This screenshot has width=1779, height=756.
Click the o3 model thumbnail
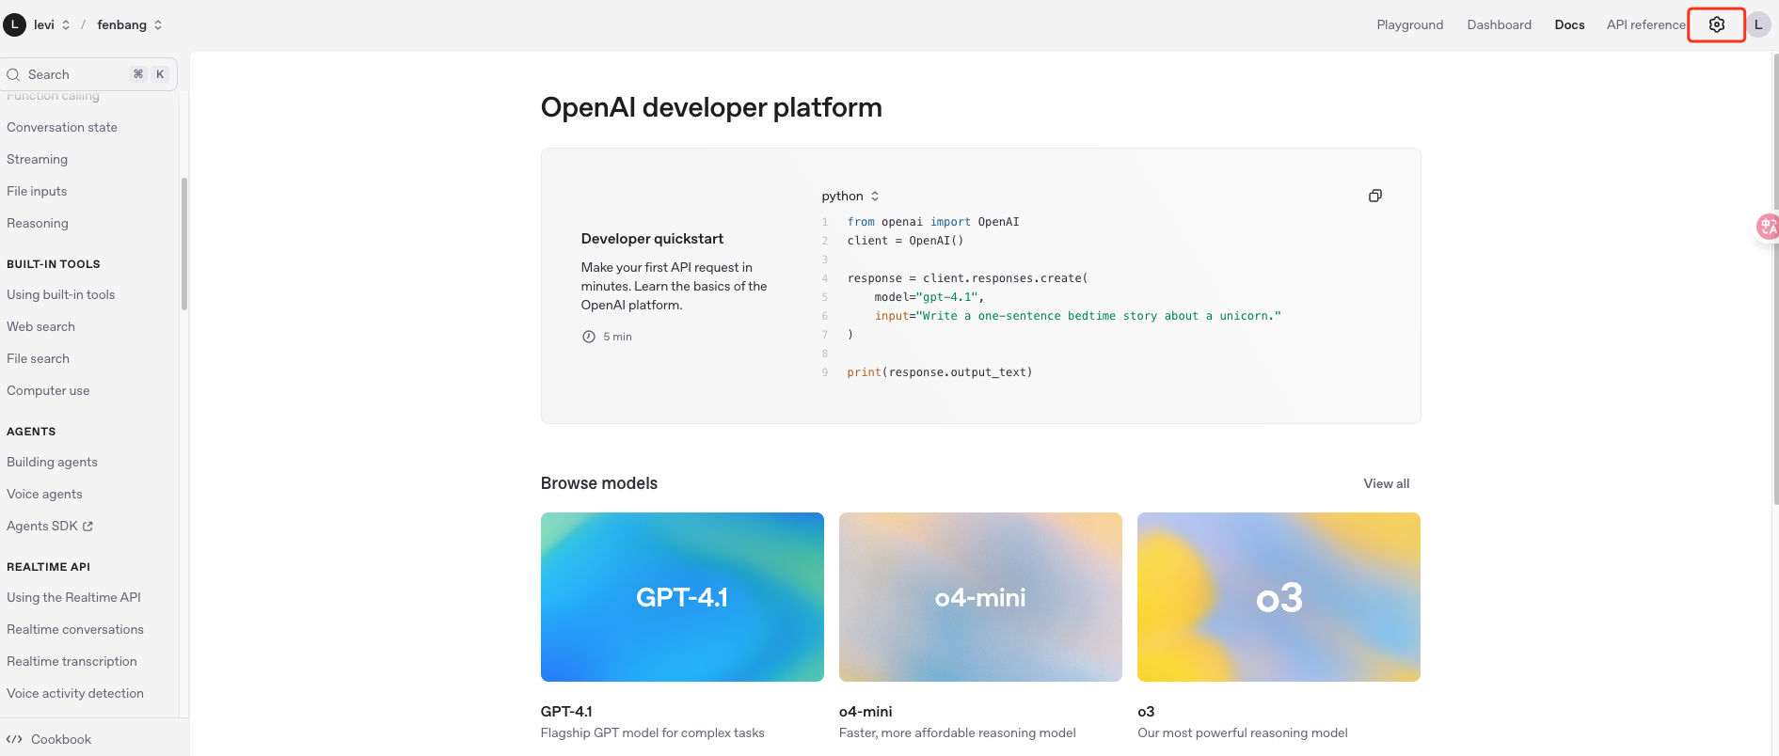[x=1279, y=597]
